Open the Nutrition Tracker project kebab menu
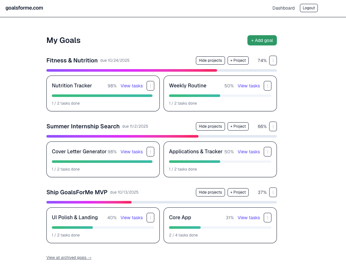Viewport: 346px width, 272px height. pyautogui.click(x=150, y=86)
